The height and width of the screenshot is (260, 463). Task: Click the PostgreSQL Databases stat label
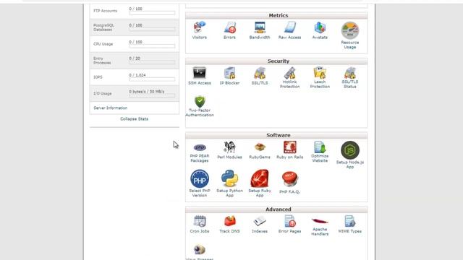(103, 27)
